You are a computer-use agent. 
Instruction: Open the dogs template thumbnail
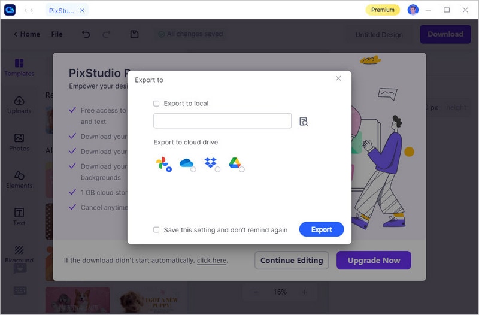(x=78, y=299)
